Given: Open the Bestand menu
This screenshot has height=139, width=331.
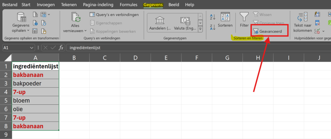Looking at the screenshot, I should point(10,5).
